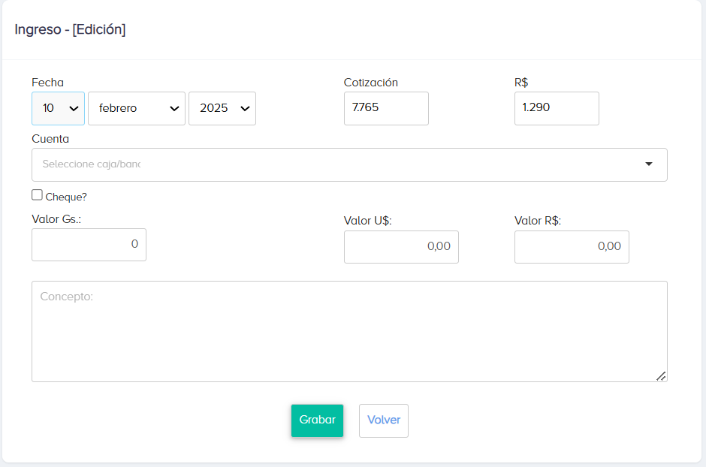
Task: Expand the year dropdown showing 2025
Action: [222, 108]
